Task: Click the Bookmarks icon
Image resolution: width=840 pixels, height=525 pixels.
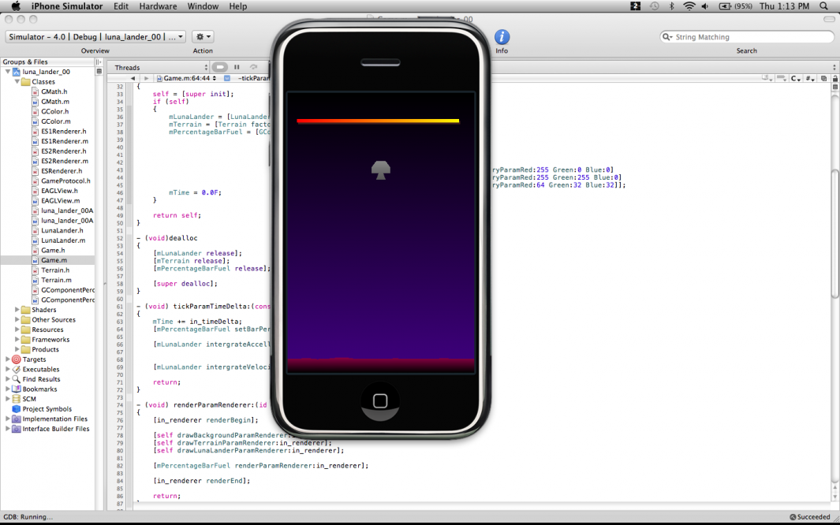Action: coord(16,389)
